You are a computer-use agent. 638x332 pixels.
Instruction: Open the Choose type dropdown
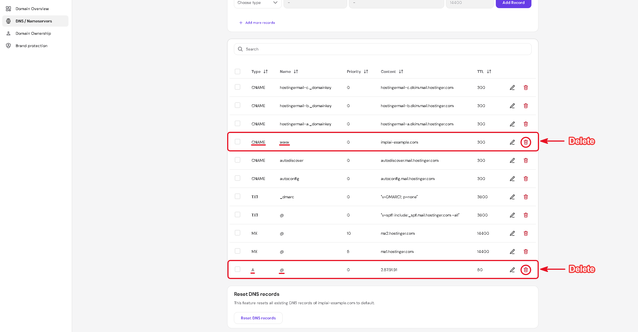(x=257, y=3)
